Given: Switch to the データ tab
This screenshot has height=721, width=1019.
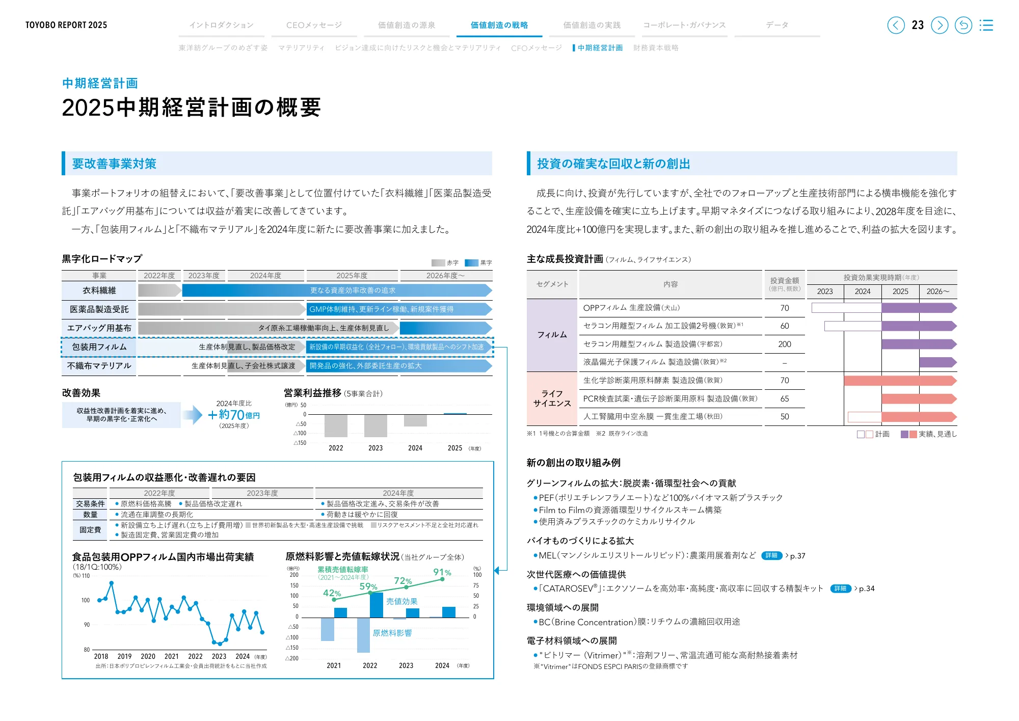Looking at the screenshot, I should [x=776, y=24].
